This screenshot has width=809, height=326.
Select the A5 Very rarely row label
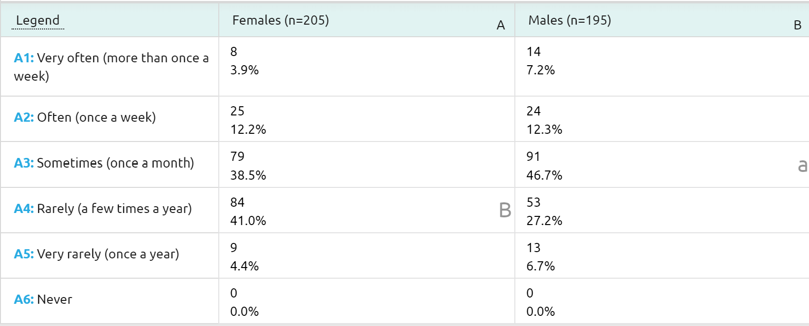pyautogui.click(x=97, y=254)
